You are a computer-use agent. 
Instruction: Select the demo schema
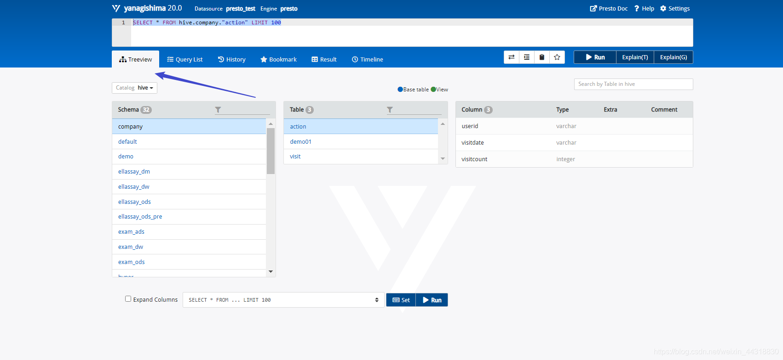pos(189,157)
